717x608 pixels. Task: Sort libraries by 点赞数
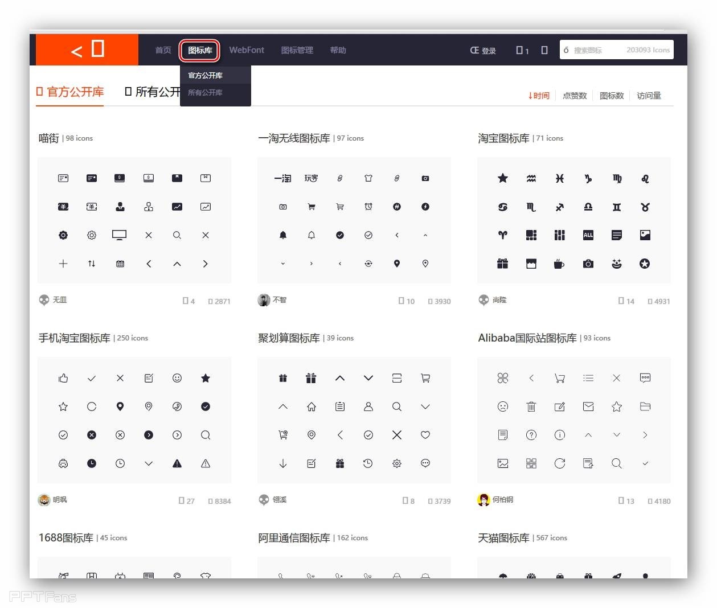574,96
